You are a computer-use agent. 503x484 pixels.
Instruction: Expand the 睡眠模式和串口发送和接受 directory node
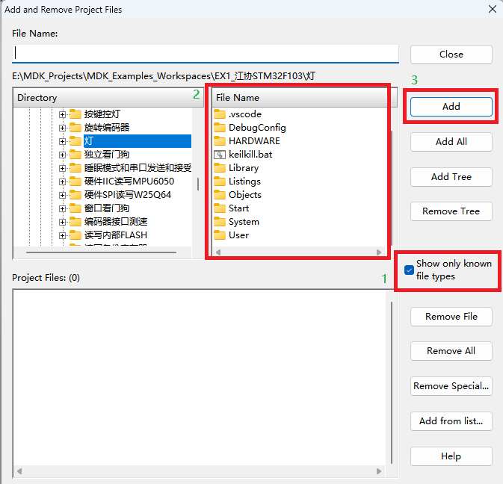coord(62,168)
